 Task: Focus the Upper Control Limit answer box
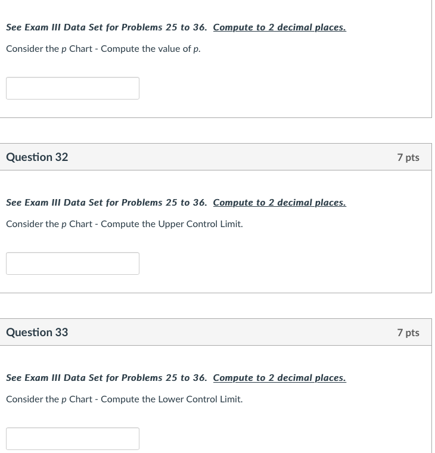click(x=73, y=263)
